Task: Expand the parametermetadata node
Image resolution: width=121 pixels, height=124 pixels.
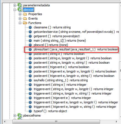Action: [15, 5]
